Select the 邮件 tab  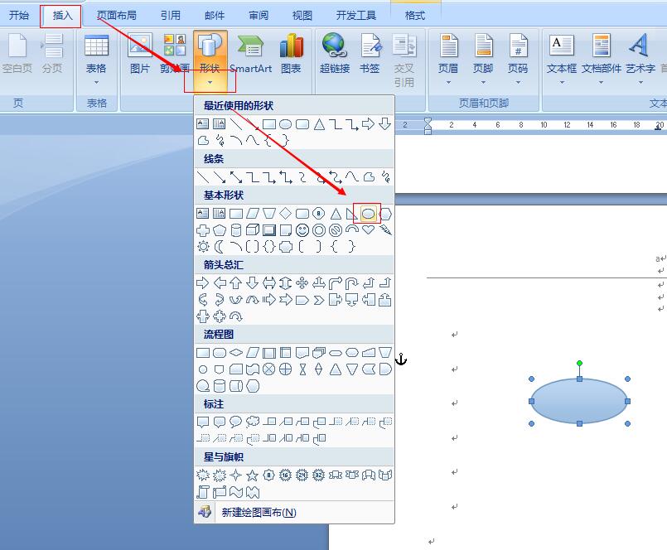tap(214, 16)
